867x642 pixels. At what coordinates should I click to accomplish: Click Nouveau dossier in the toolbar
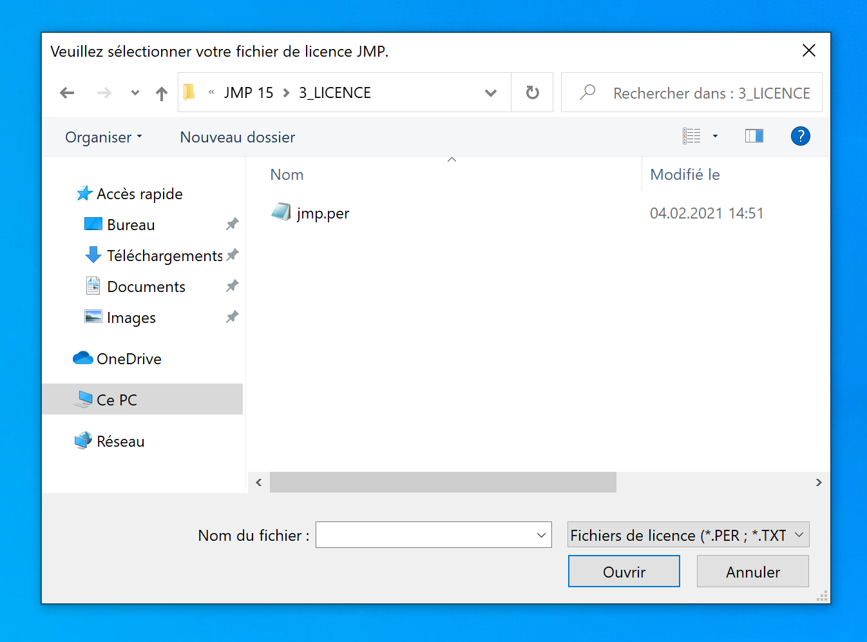(237, 137)
